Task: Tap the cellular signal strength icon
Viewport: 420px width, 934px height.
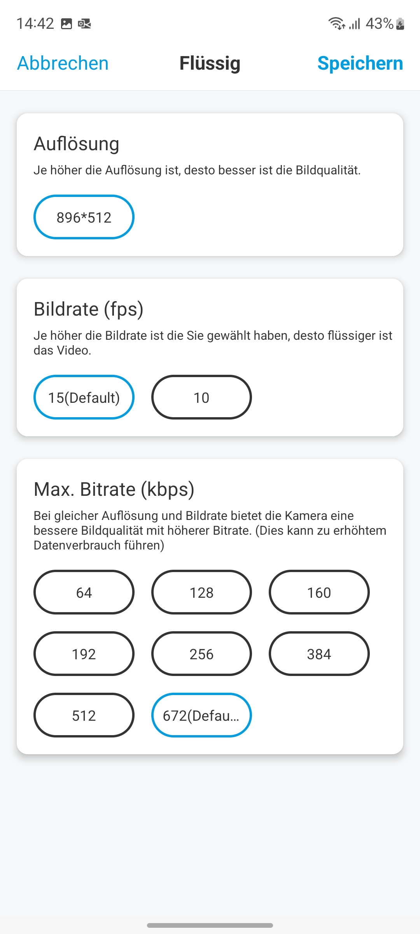Action: click(355, 24)
